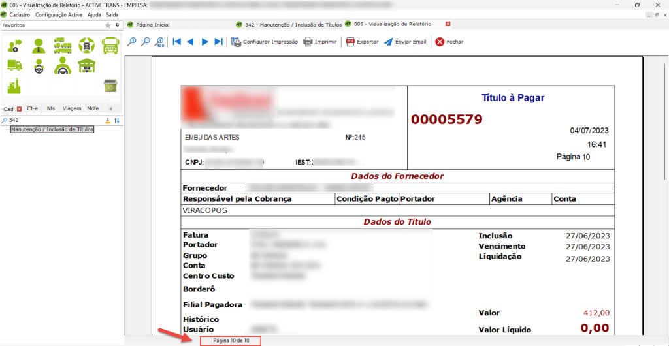Select Manutenção / Inclusão de Títulos tree item
The height and width of the screenshot is (346, 669).
tap(52, 129)
